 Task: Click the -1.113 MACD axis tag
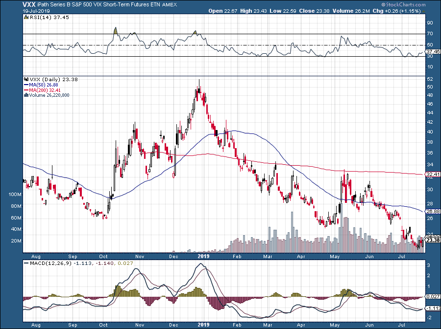pos(433,308)
